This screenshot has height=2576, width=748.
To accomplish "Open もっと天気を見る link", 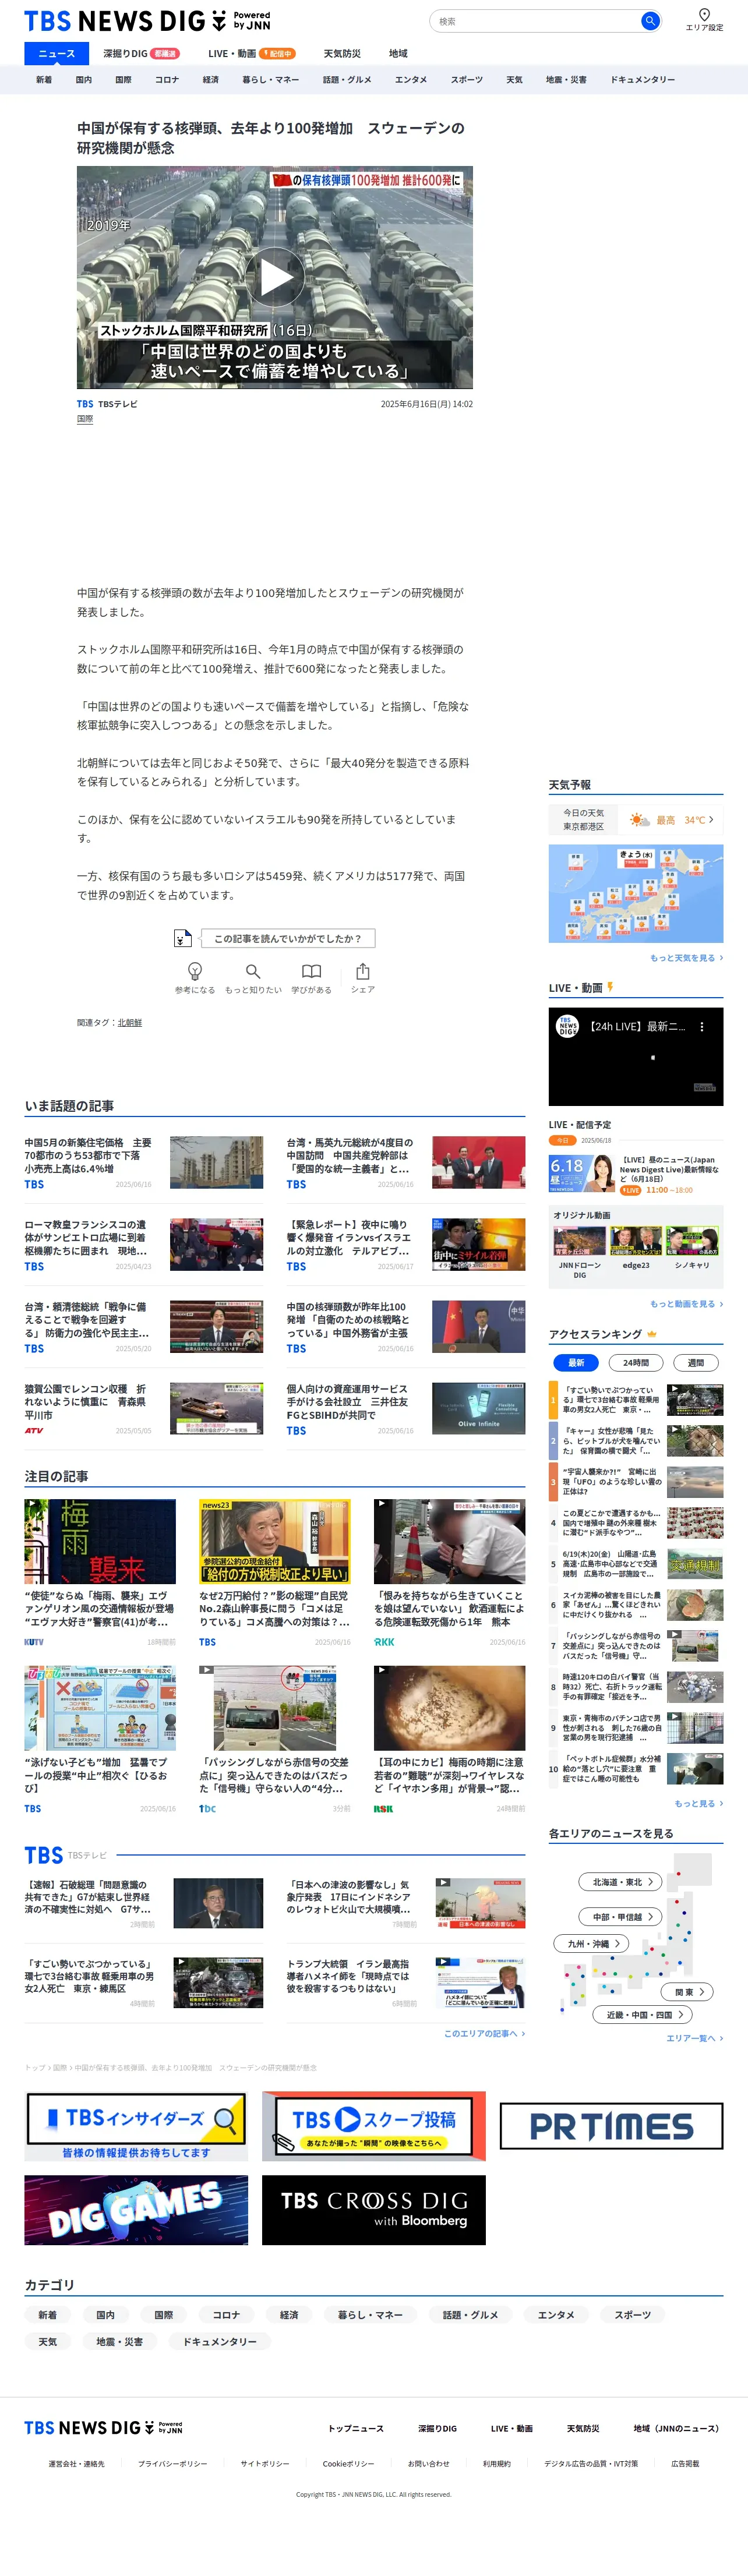I will coord(686,958).
